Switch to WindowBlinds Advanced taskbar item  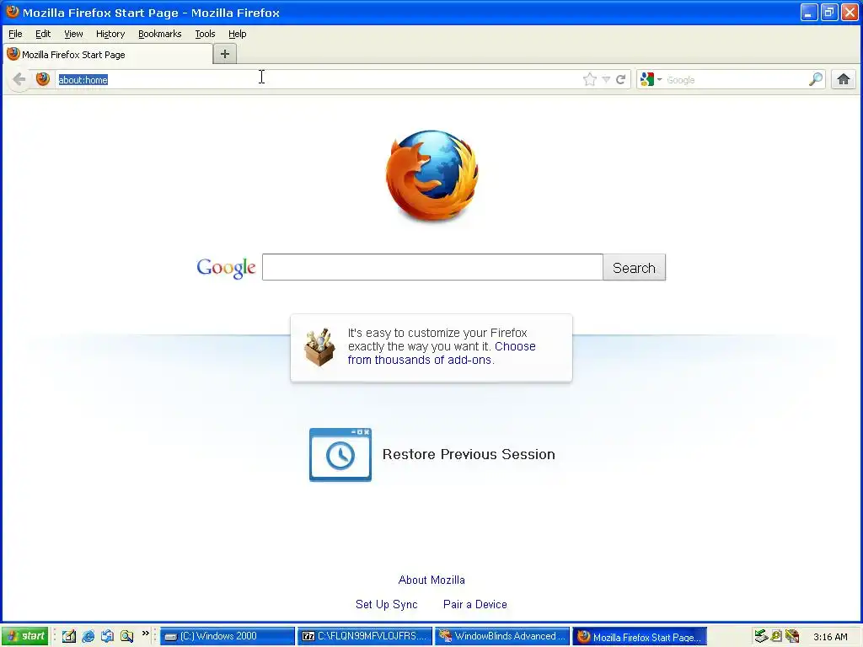click(502, 636)
